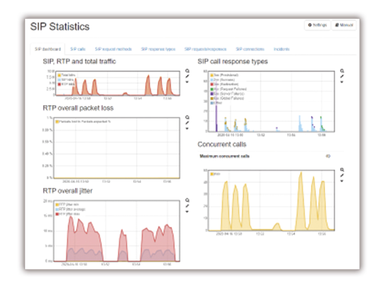Edit the Concurrent calls chart with pencil icon
Screen dimensions: 386x289
pos(342,176)
